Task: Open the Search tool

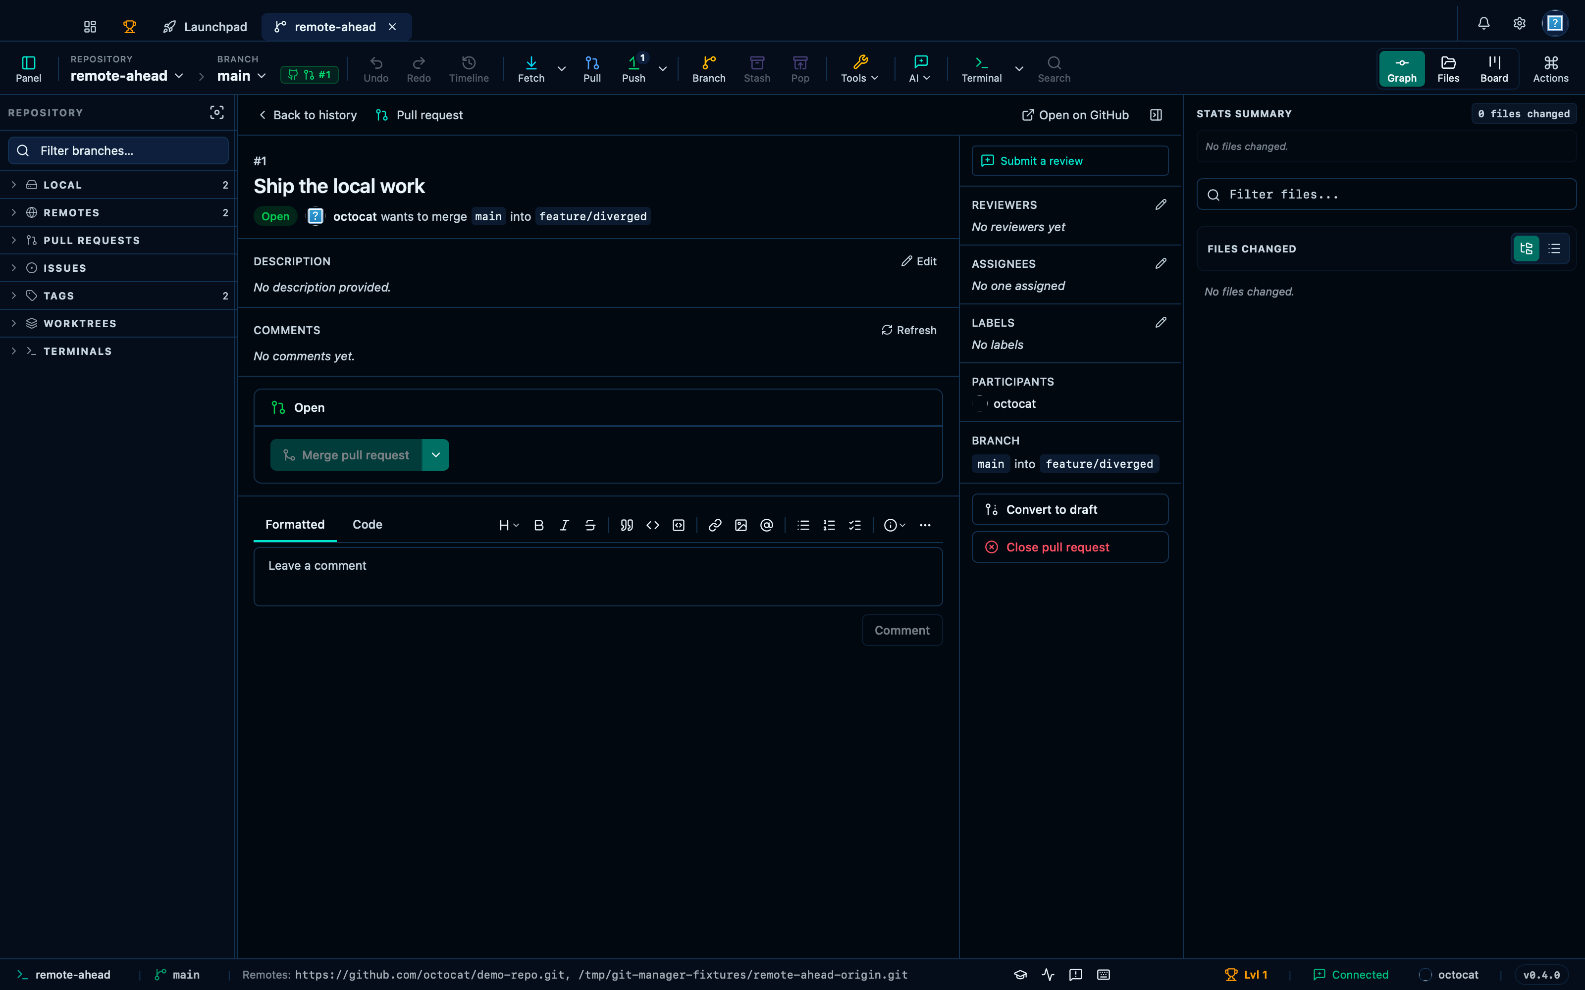Action: click(1054, 69)
